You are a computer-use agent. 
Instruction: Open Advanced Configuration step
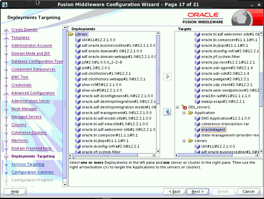[33, 93]
